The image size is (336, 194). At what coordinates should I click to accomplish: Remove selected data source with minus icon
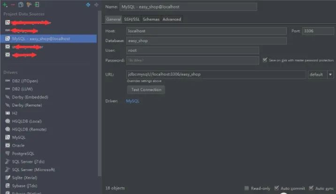coord(13,5)
